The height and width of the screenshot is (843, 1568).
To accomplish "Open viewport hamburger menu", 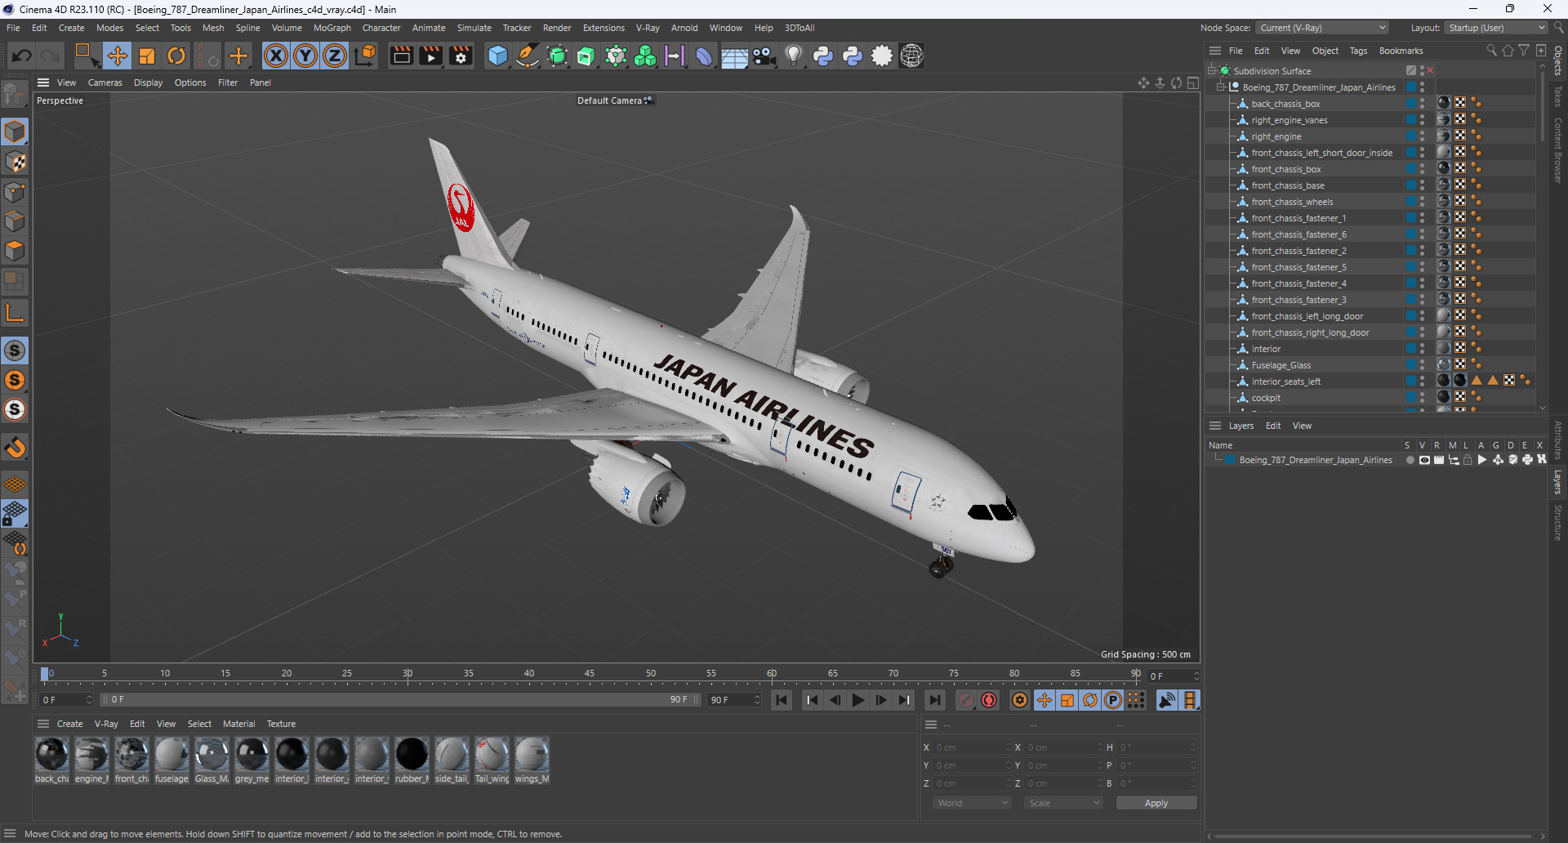I will click(x=43, y=83).
